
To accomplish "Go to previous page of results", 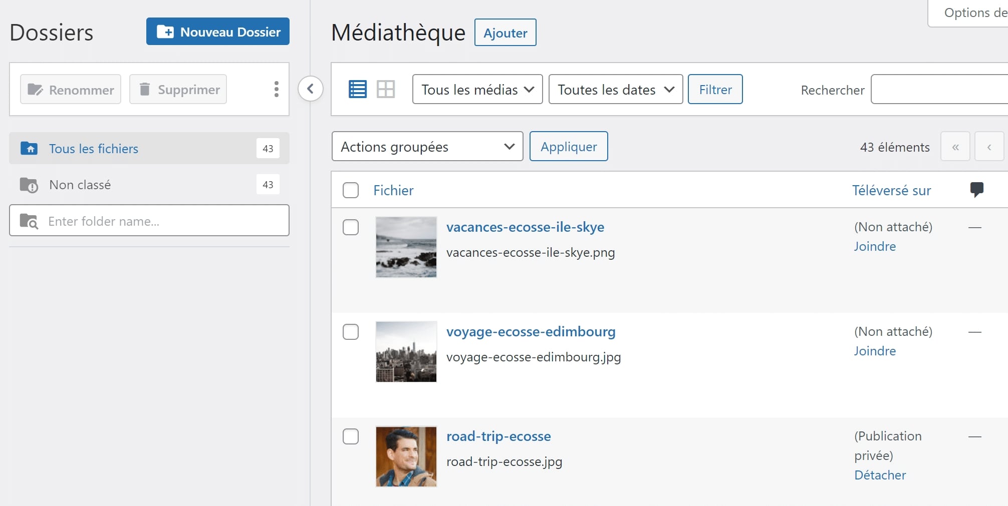I will click(989, 147).
